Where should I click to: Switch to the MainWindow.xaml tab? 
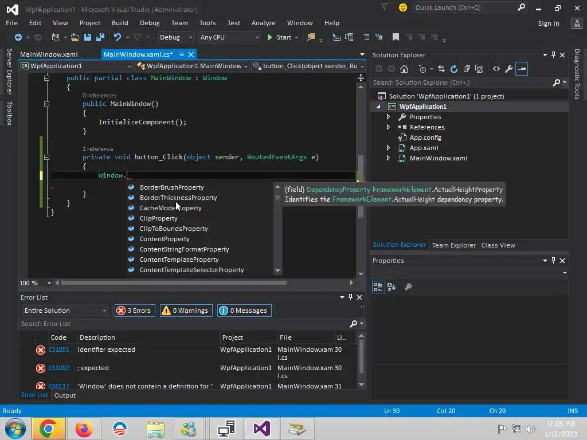tap(49, 54)
